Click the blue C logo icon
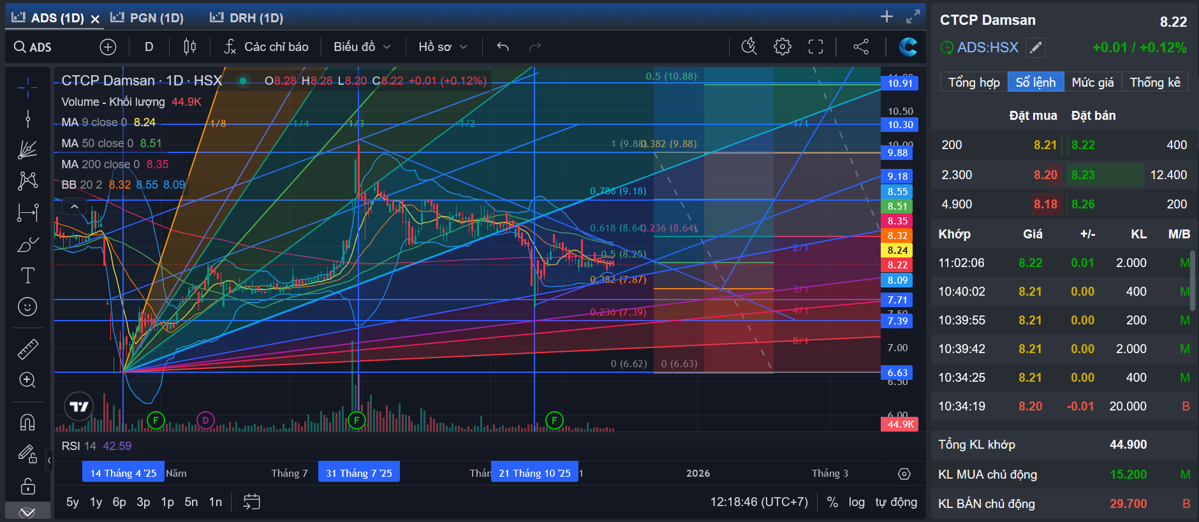Screen dimensions: 1199x522 [x=908, y=47]
